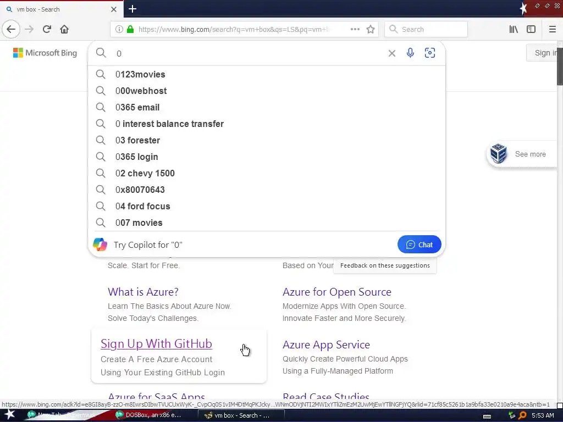Click 'Try Copilot for "0"' text
This screenshot has height=422, width=563.
pos(148,245)
